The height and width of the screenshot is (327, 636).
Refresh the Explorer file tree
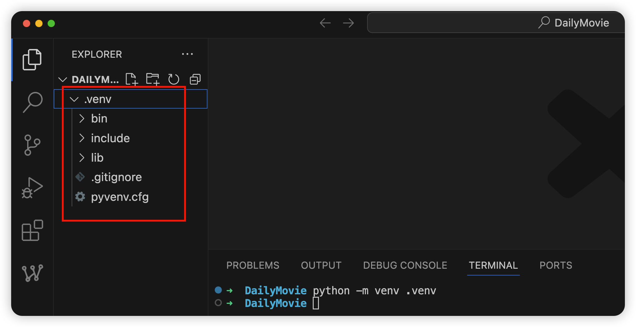coord(174,79)
